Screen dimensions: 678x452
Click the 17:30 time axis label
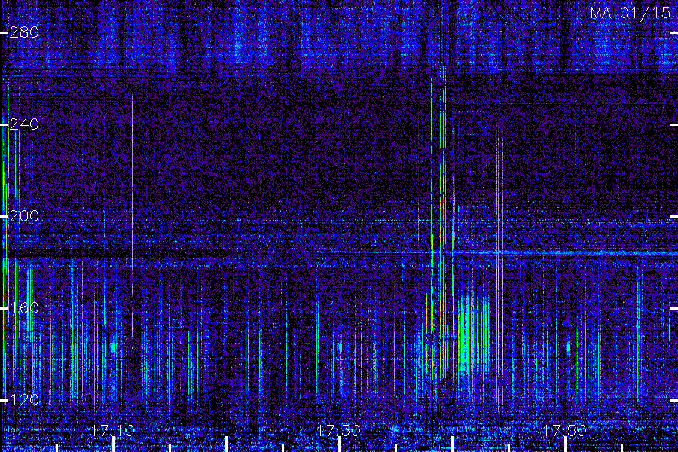click(x=338, y=430)
